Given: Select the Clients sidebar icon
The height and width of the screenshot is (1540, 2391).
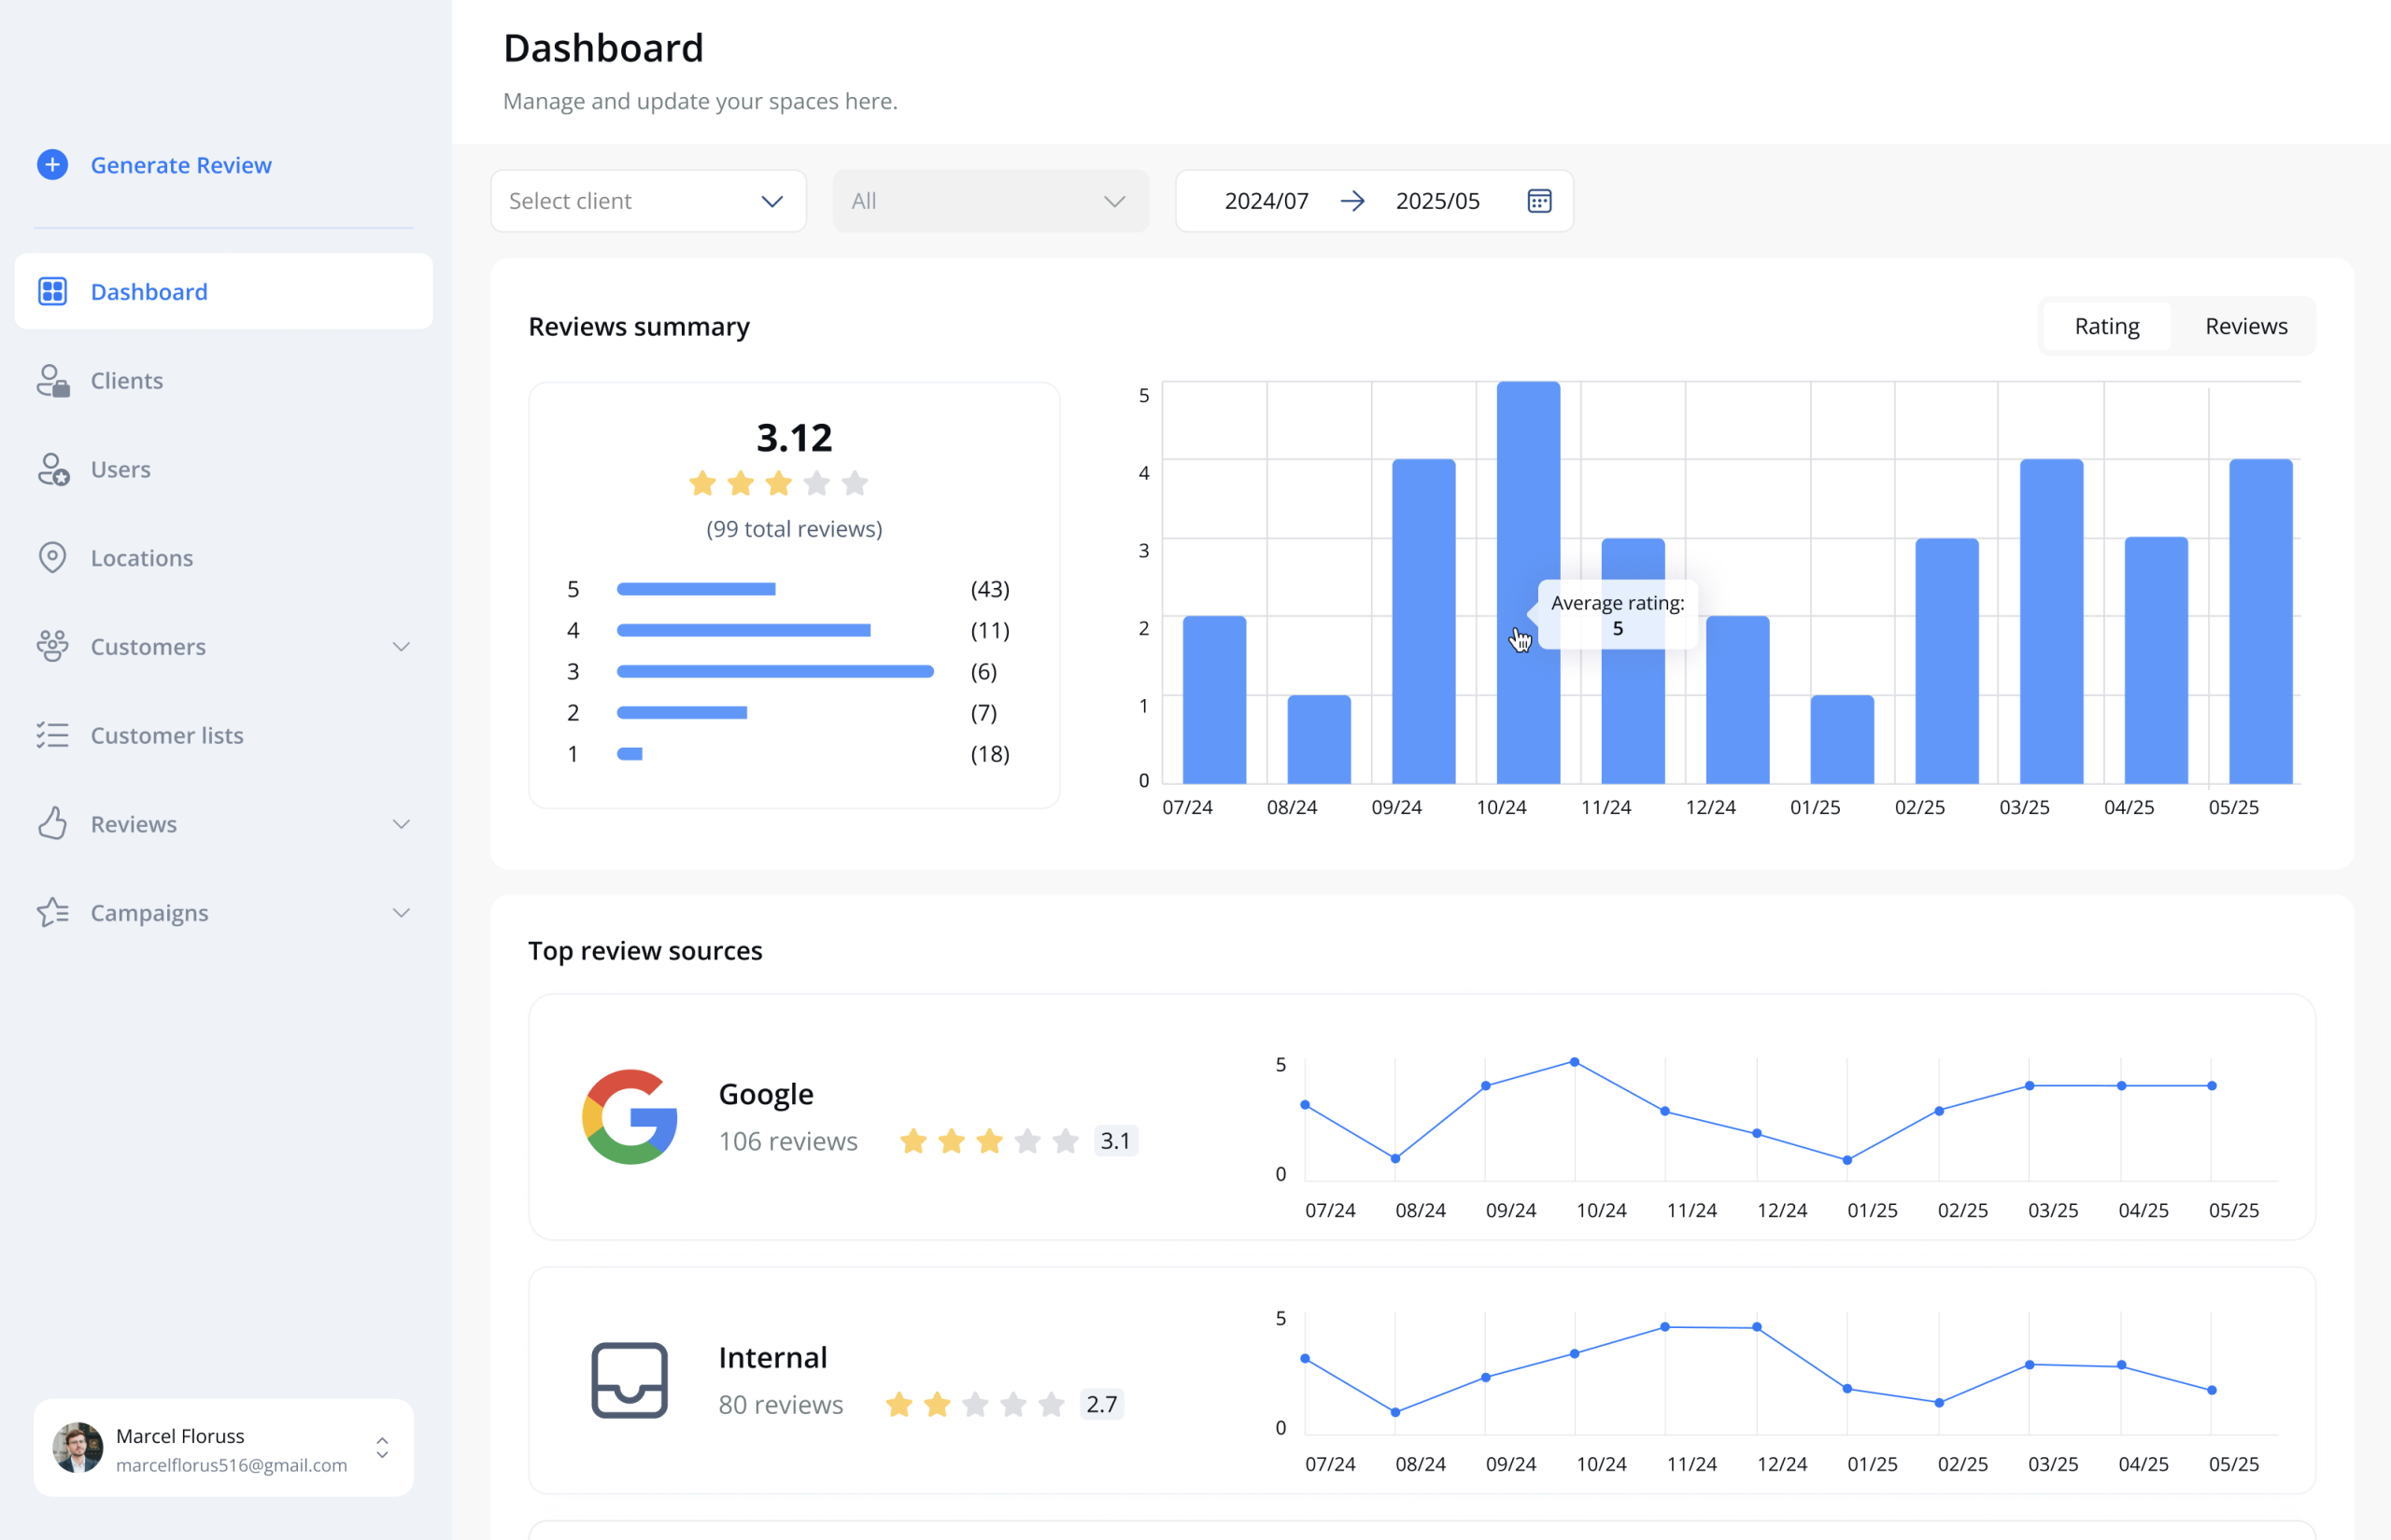Looking at the screenshot, I should coord(52,380).
